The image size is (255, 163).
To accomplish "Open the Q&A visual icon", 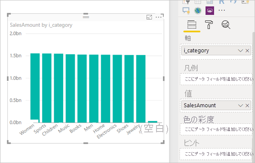I will click(186, 11).
